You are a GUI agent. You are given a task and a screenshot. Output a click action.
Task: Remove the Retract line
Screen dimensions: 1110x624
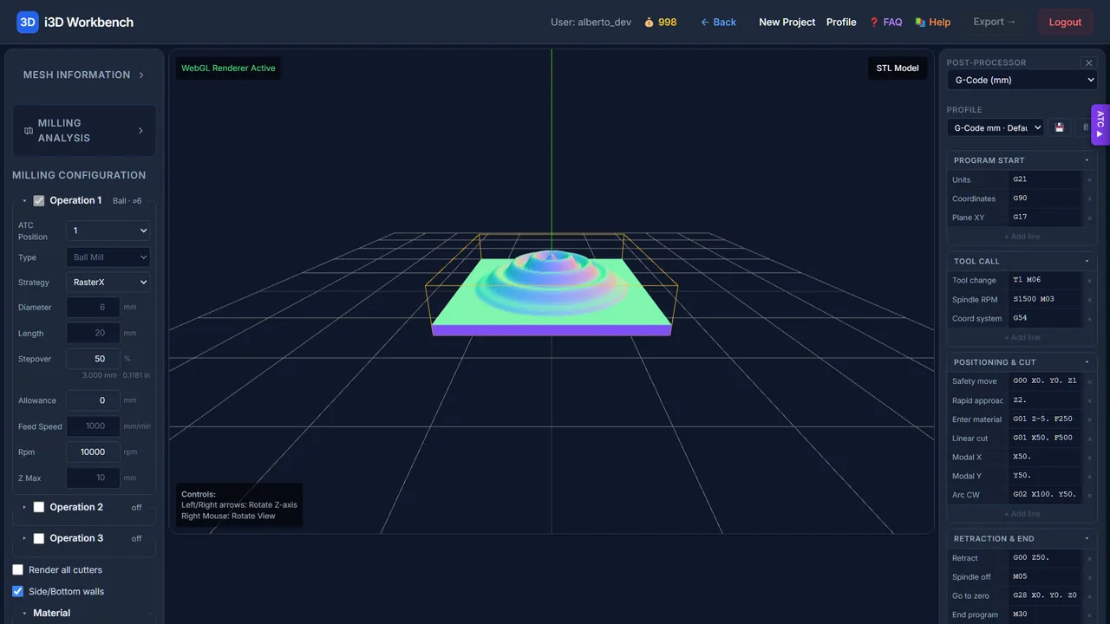click(x=1090, y=558)
